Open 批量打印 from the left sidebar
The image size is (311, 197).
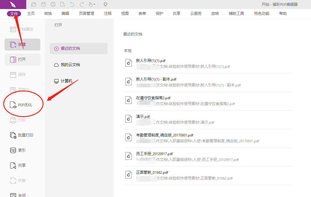[22, 135]
